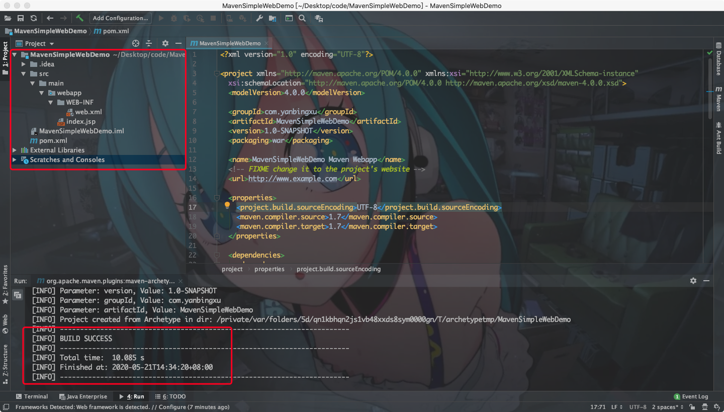Collapse the MavenSimpleWebDemo root node
Viewport: 724px width, 412px height.
coord(15,55)
